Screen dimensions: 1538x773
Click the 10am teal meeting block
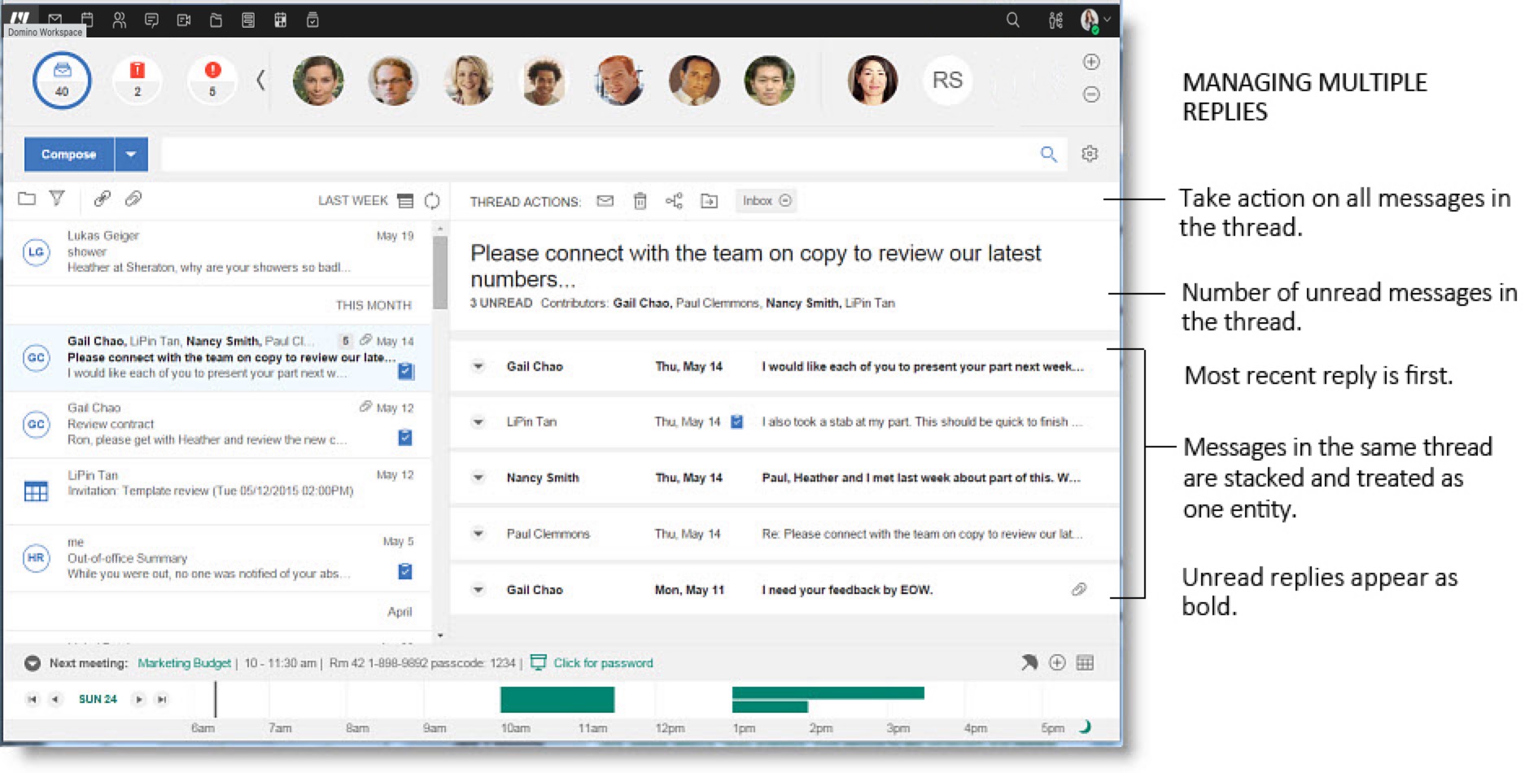557,700
